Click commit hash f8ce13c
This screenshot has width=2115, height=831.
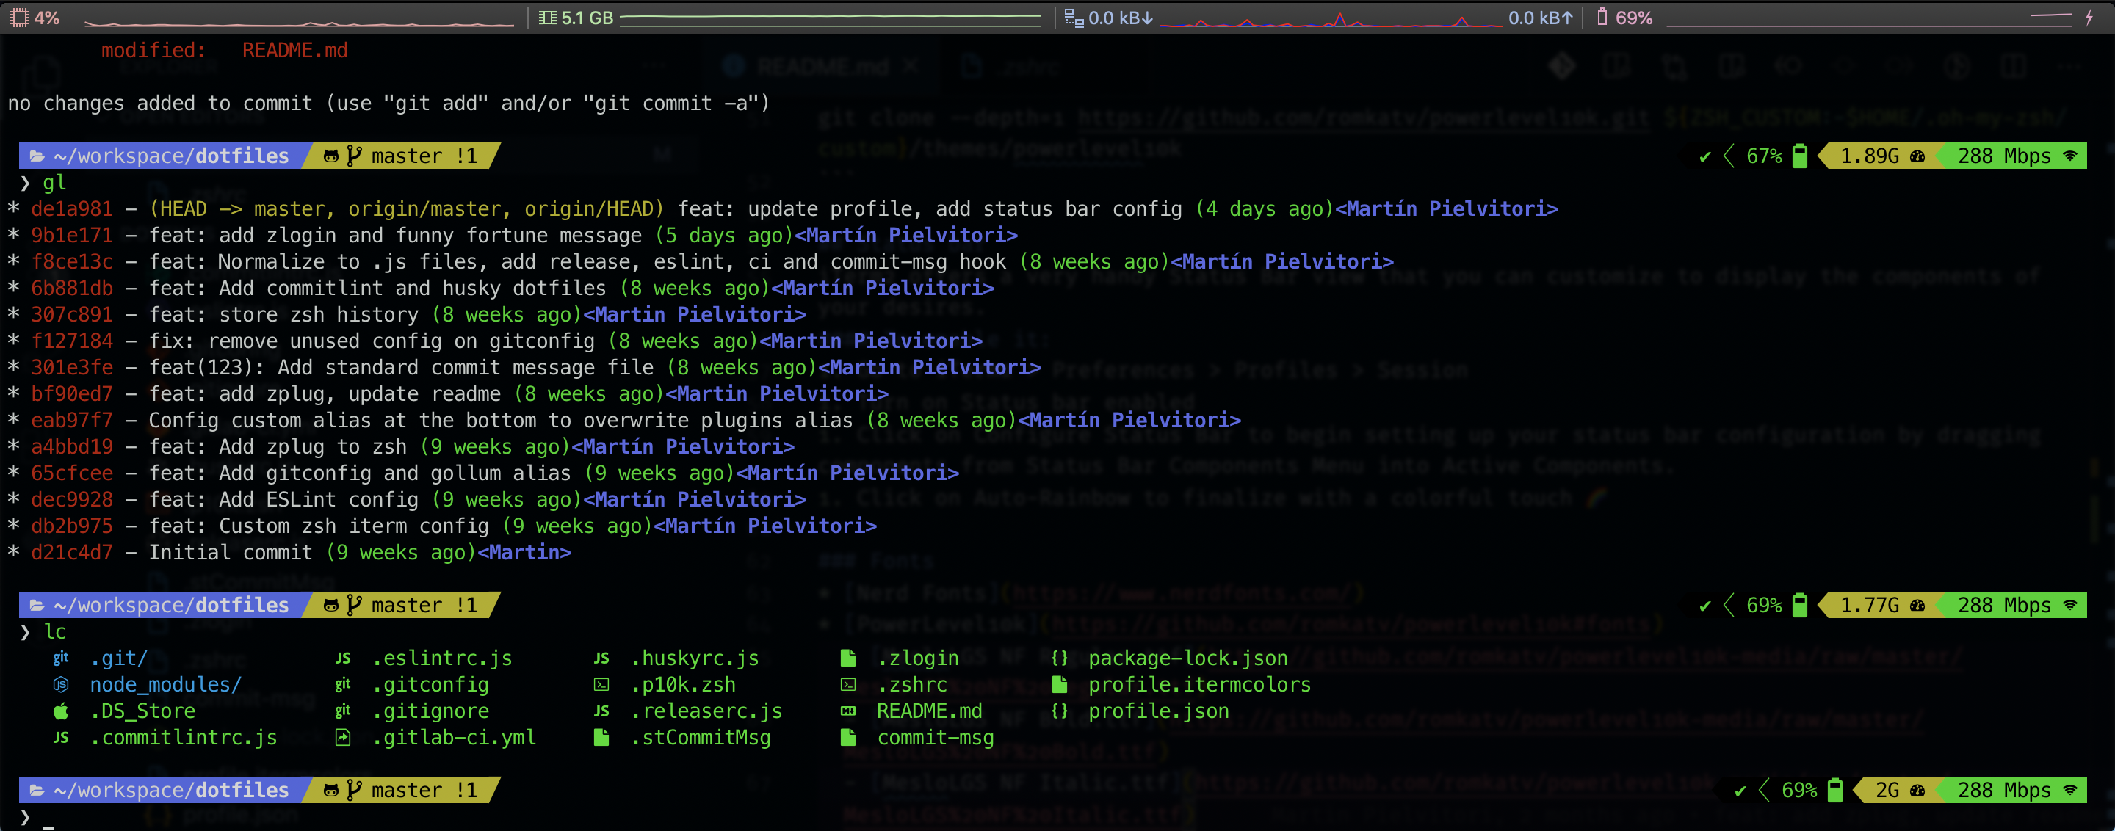coord(71,261)
